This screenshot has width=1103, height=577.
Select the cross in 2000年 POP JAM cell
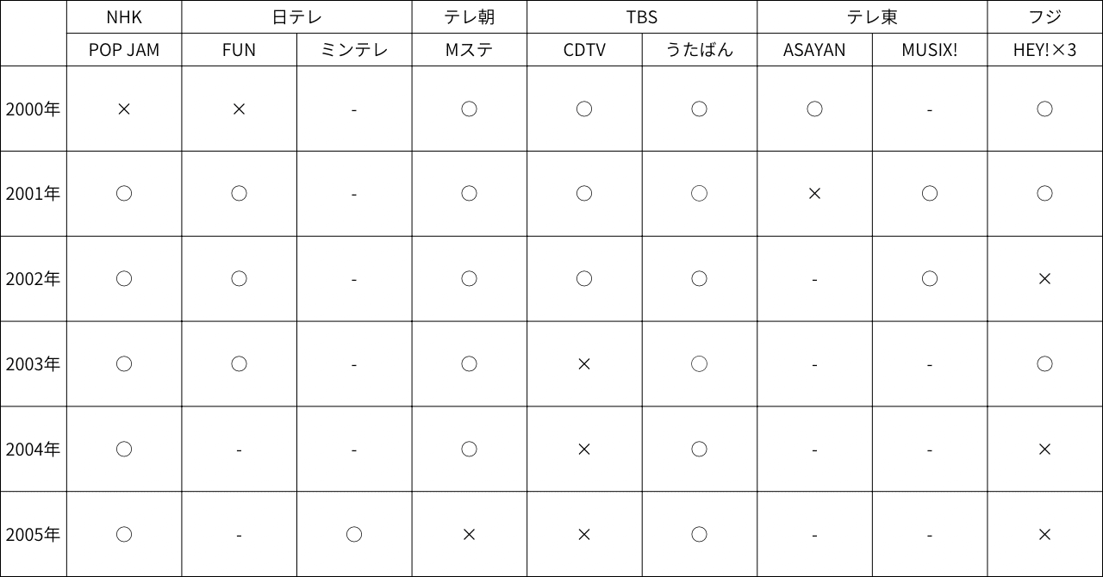coord(124,109)
